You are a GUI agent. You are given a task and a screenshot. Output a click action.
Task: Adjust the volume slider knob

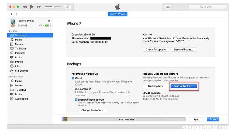[53, 7]
